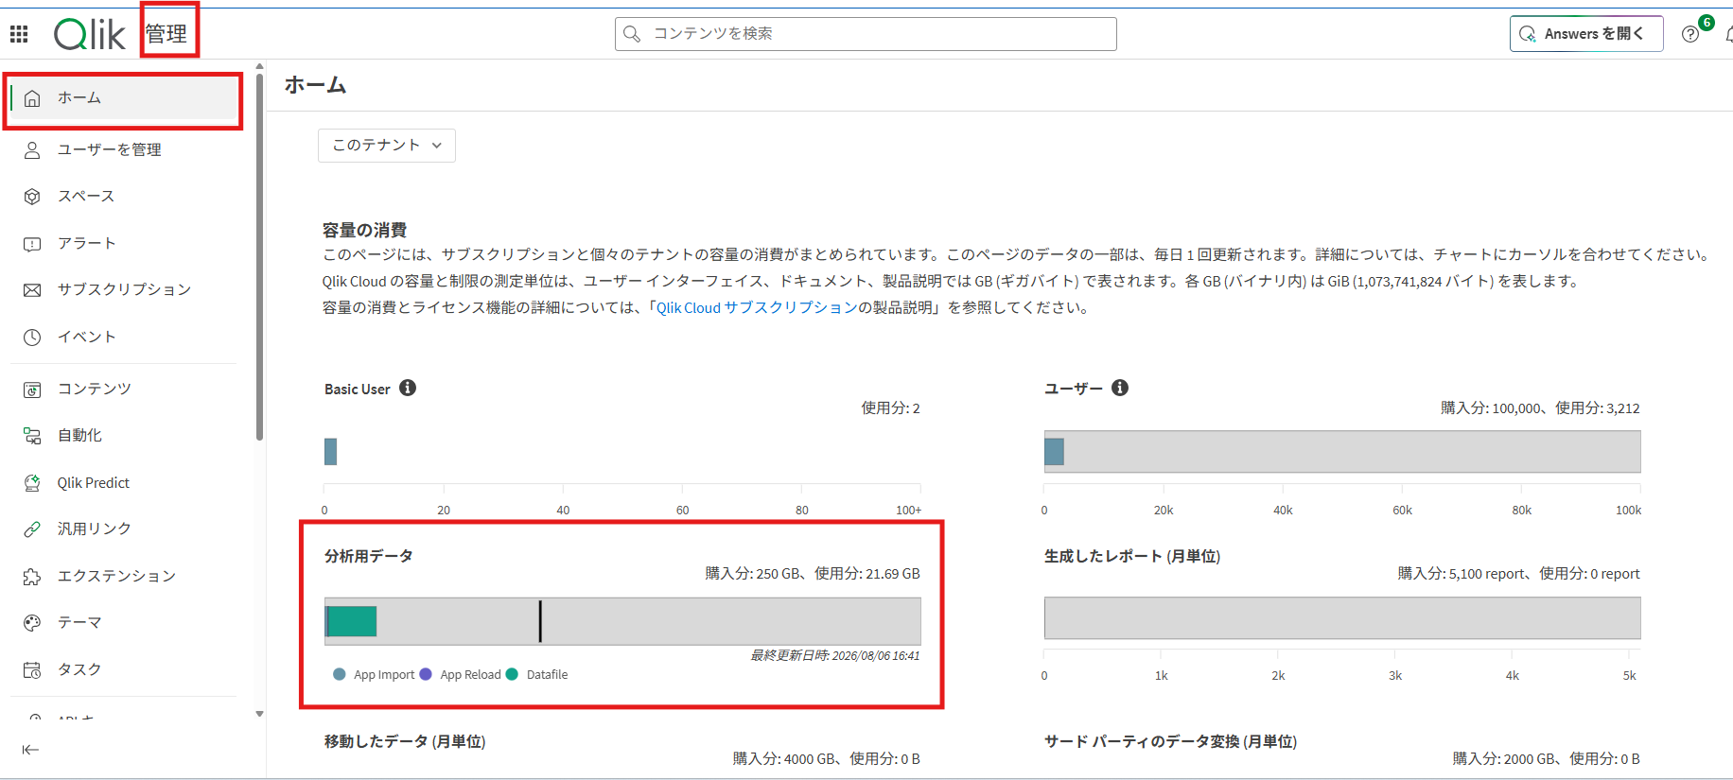Toggle App Reload legend item

click(461, 675)
